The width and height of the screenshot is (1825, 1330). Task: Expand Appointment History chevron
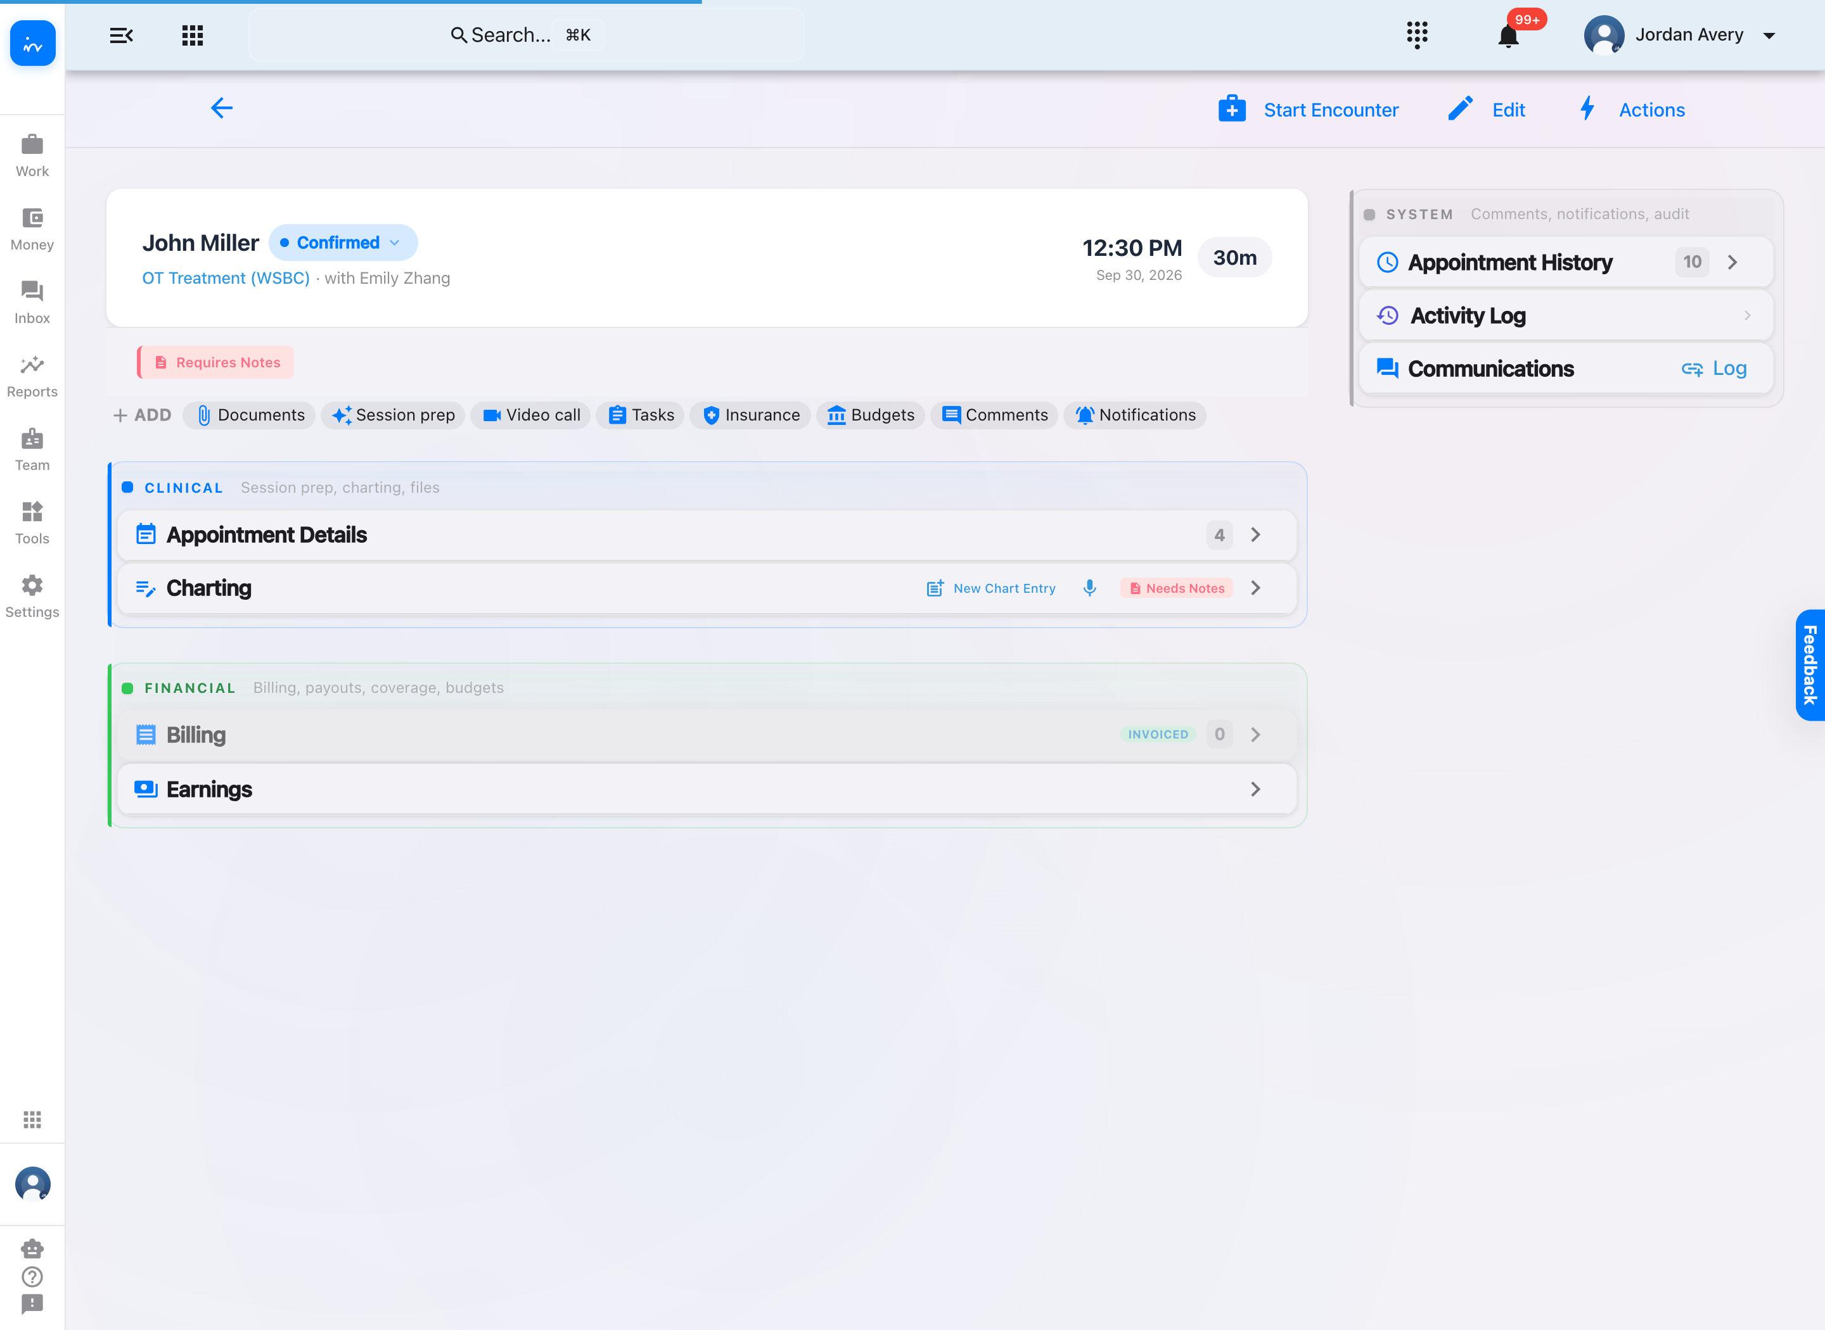tap(1733, 262)
